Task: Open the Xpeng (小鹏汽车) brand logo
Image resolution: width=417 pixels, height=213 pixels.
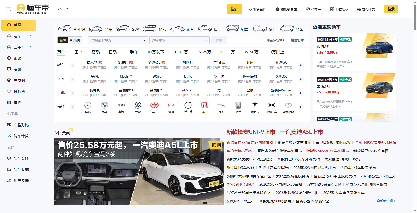Action: (x=272, y=105)
